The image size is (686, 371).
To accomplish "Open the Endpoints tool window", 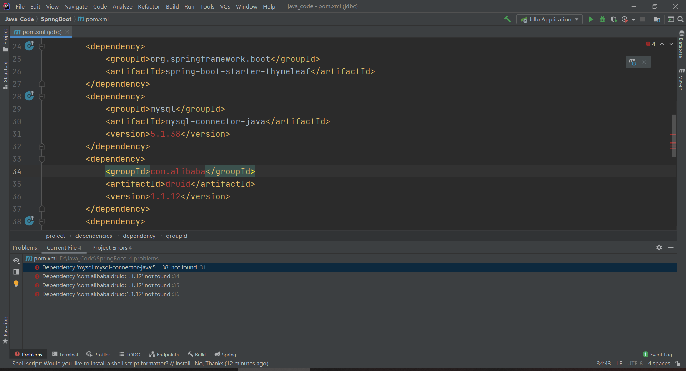I will [x=164, y=354].
